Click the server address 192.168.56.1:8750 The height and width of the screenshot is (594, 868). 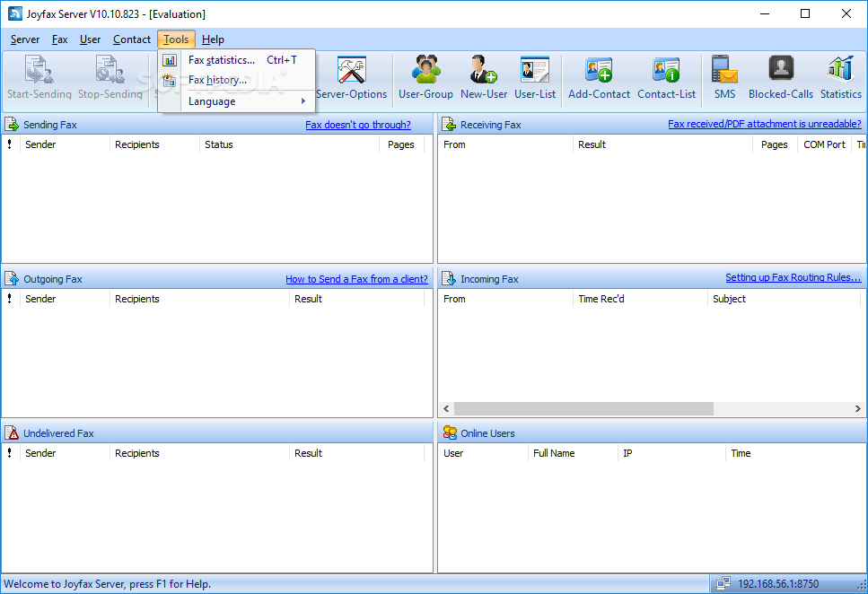click(x=778, y=583)
